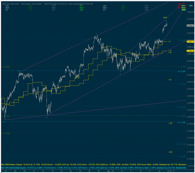195x173 pixels.
Task: Click the '4 - 1 | 115' level label
Action: pos(181,122)
